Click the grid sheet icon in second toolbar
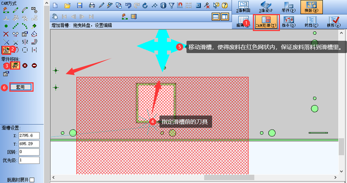The height and width of the screenshot is (183, 347). click(x=134, y=17)
